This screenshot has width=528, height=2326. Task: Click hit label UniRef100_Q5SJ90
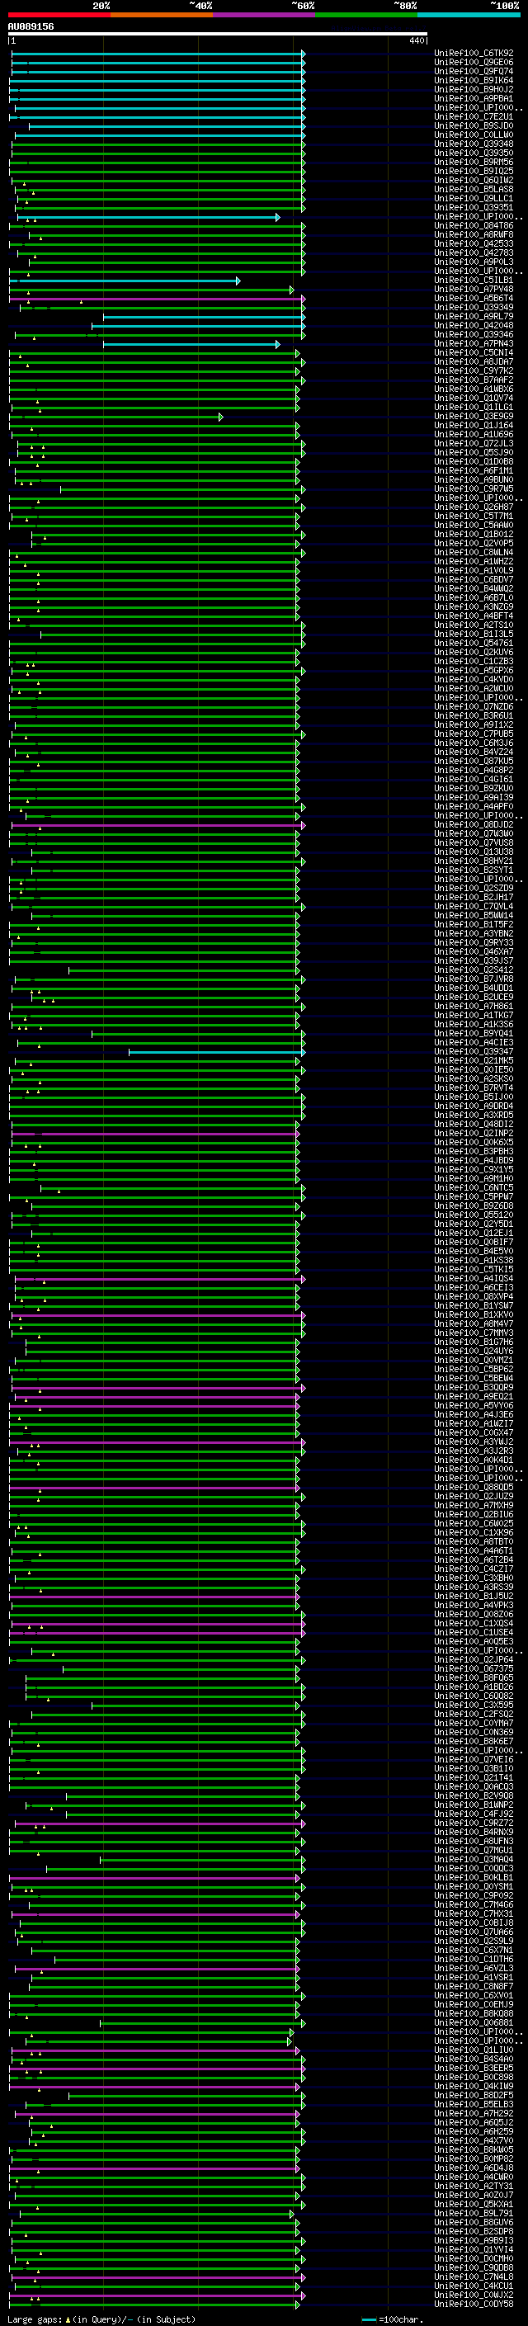point(474,453)
